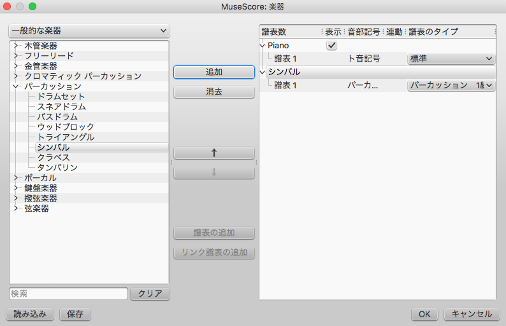Expand the 金管楽器 category
This screenshot has width=506, height=326.
(15, 66)
